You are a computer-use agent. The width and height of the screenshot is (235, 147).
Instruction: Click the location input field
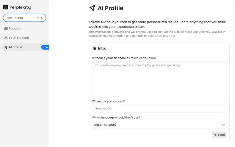point(159,109)
